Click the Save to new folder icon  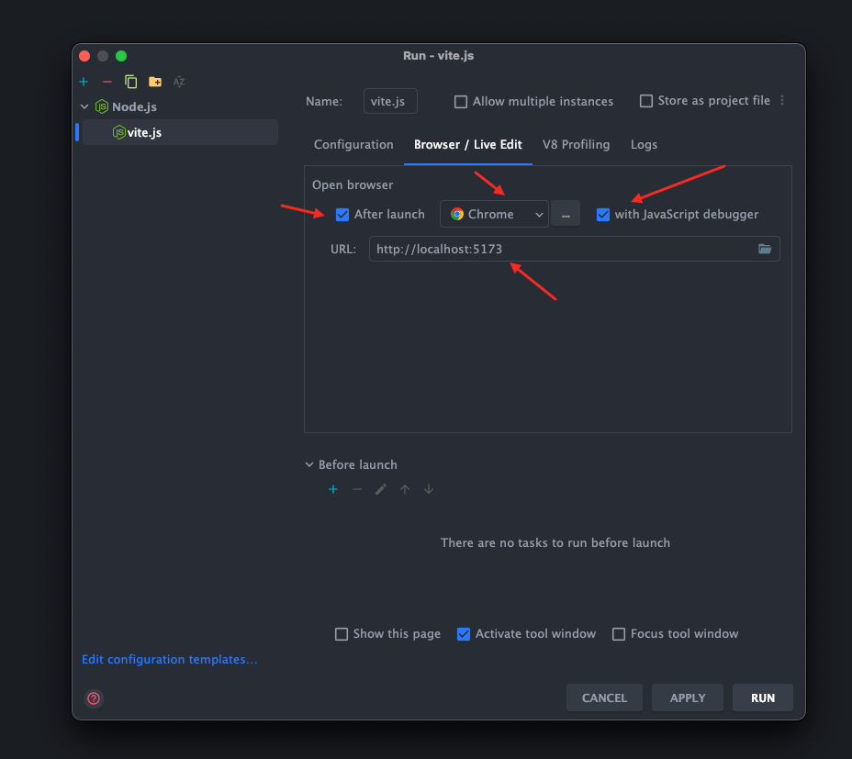point(155,82)
